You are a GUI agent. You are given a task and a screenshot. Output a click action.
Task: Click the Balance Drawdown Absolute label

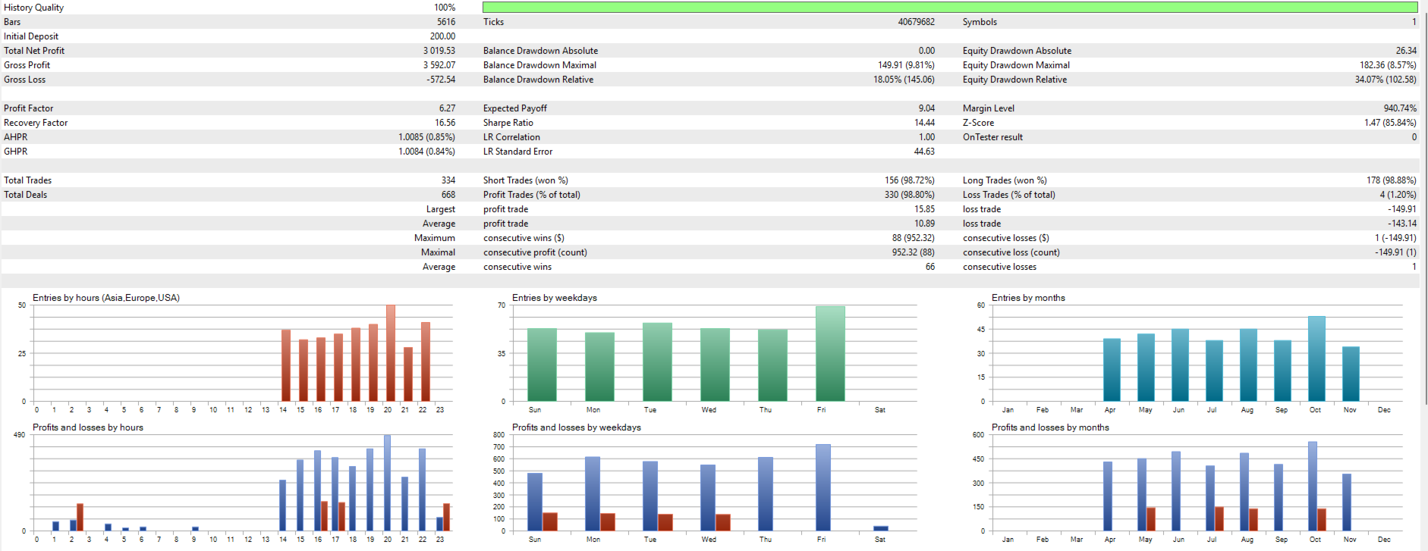pyautogui.click(x=540, y=51)
